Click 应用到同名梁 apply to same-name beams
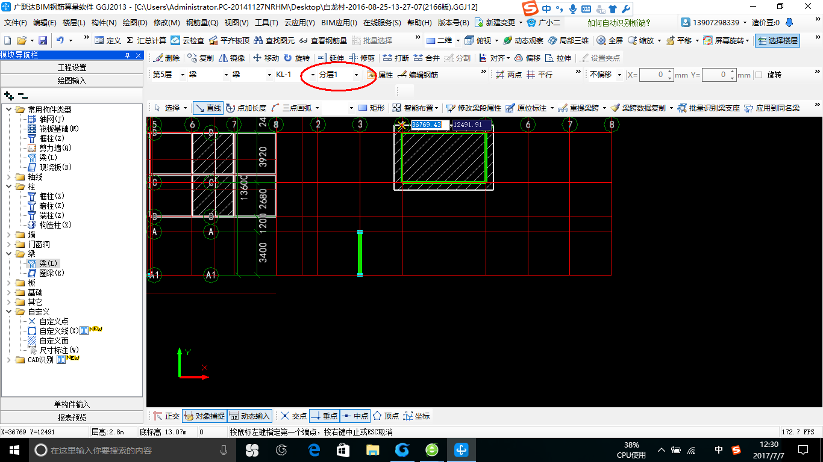This screenshot has width=823, height=462. tap(772, 108)
